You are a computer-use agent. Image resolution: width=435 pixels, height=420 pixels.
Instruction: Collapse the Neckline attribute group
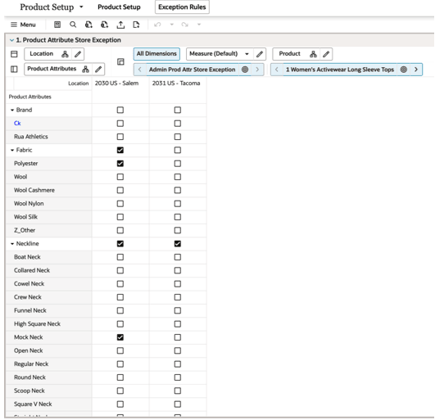12,244
